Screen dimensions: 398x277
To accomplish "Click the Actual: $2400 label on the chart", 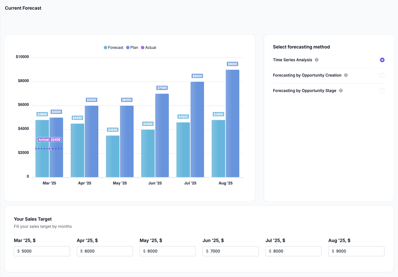I will [x=49, y=139].
